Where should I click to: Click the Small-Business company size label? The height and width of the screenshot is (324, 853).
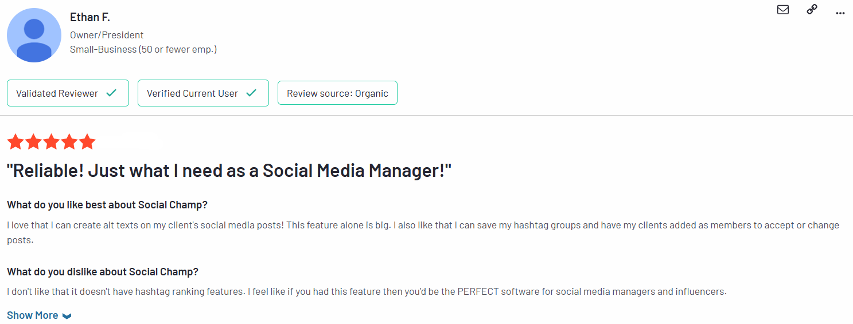point(143,49)
